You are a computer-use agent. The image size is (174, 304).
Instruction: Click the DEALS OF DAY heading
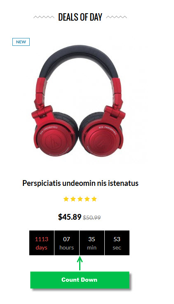tap(80, 17)
